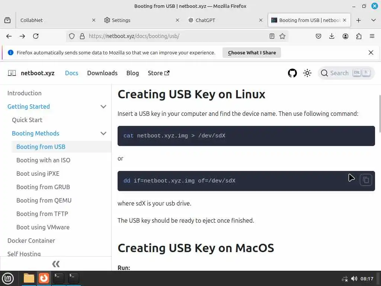Copy the dd command code block
The width and height of the screenshot is (381, 286).
click(x=366, y=180)
